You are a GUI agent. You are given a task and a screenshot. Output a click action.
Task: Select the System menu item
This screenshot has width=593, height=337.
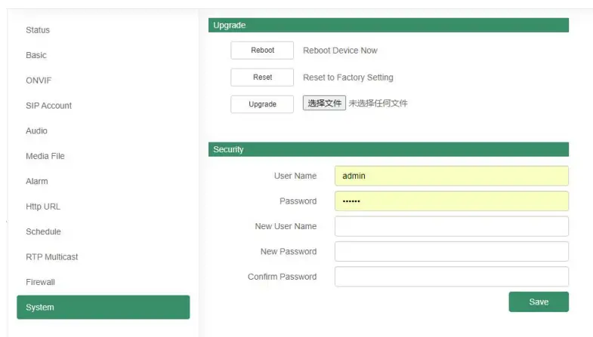103,308
